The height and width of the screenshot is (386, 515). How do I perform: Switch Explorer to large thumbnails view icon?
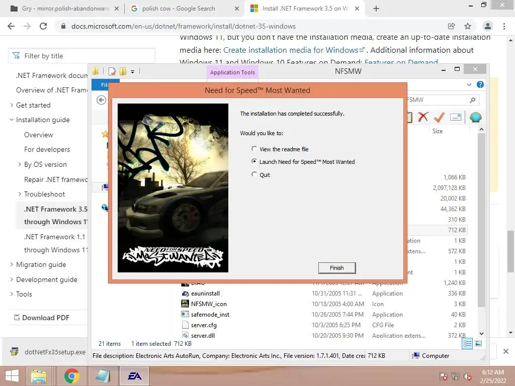pos(478,344)
